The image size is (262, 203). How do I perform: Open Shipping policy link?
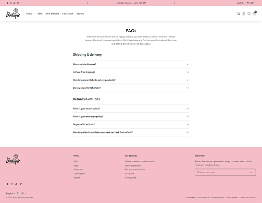pyautogui.click(x=232, y=197)
